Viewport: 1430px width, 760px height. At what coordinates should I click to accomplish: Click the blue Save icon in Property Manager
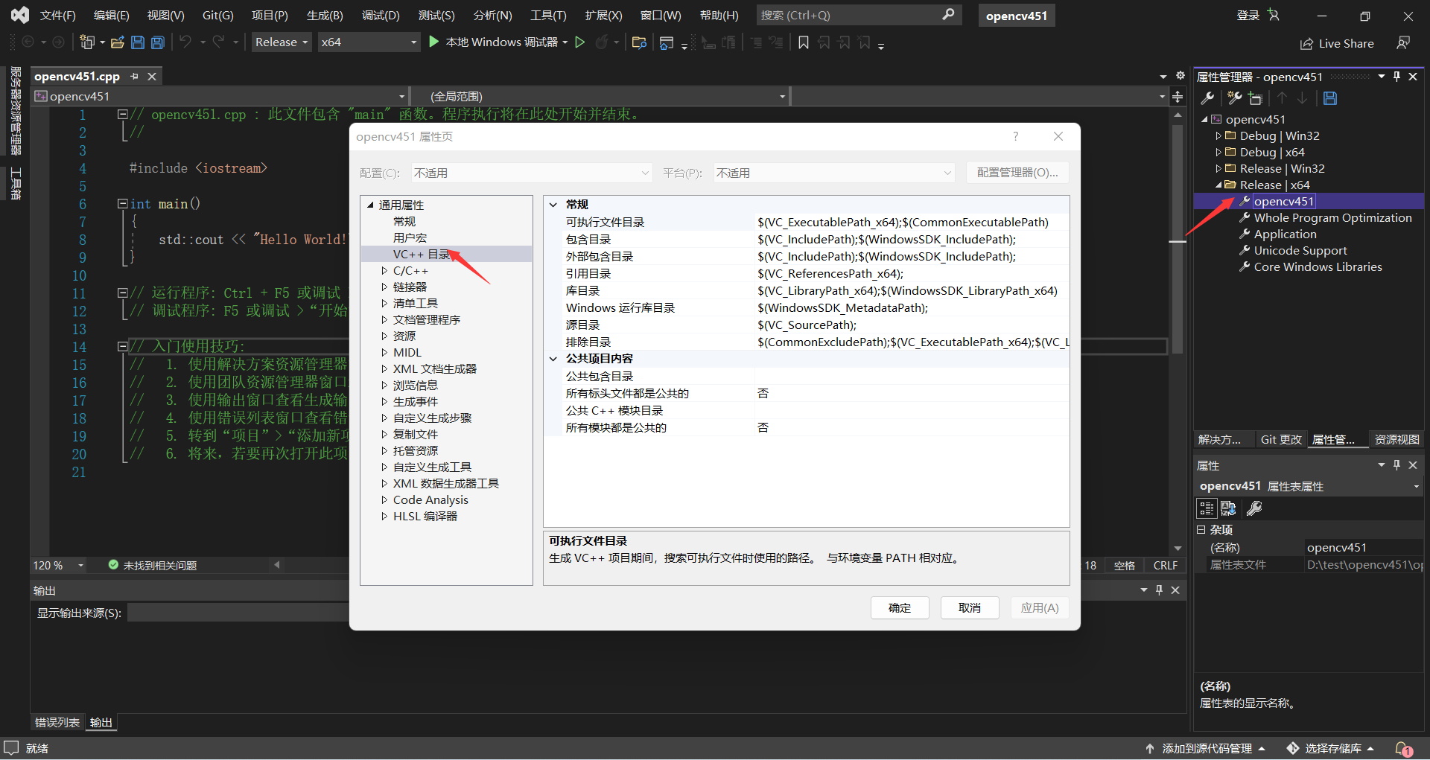pyautogui.click(x=1330, y=98)
